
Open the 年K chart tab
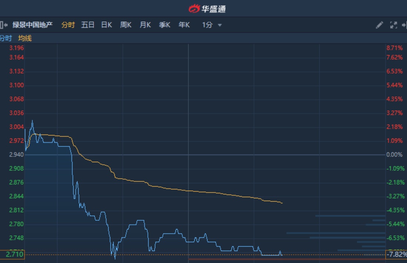coord(184,25)
